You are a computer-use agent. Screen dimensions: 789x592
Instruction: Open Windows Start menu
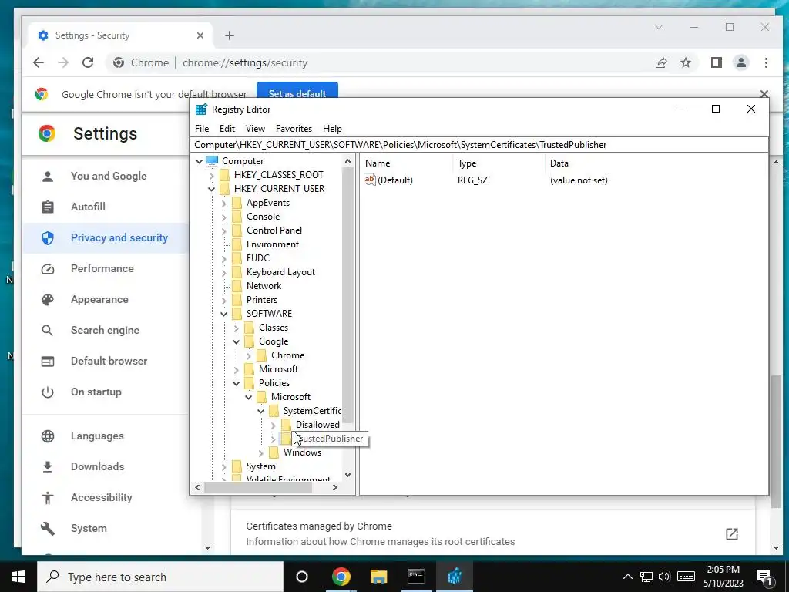tap(18, 577)
